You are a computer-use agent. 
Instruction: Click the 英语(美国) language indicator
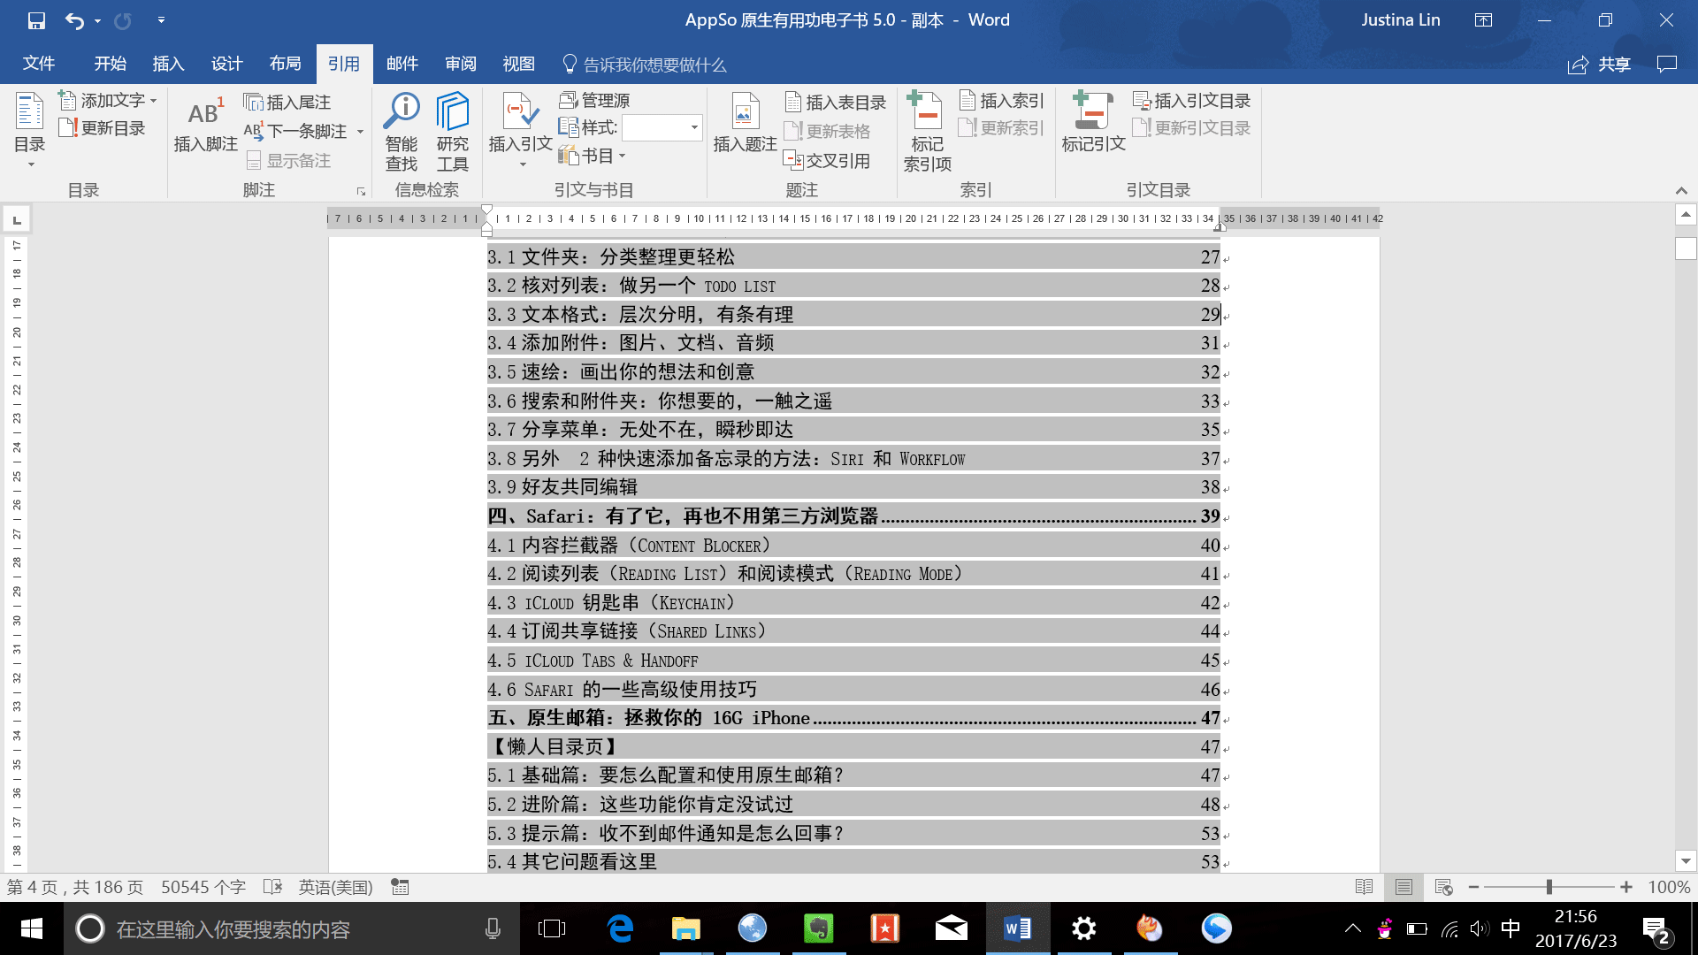coord(335,887)
